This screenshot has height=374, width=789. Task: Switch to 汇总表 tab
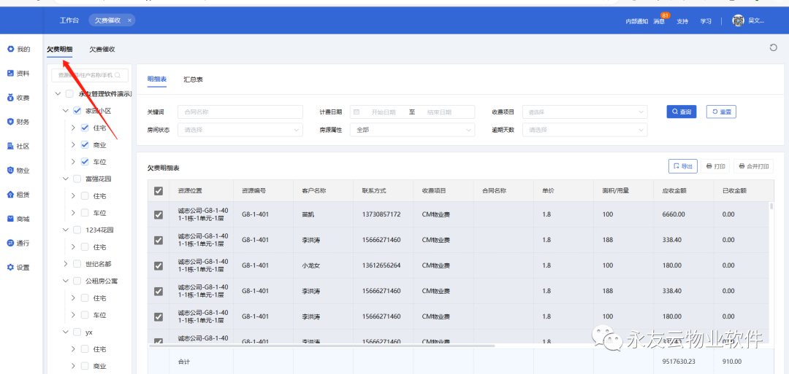pos(193,79)
